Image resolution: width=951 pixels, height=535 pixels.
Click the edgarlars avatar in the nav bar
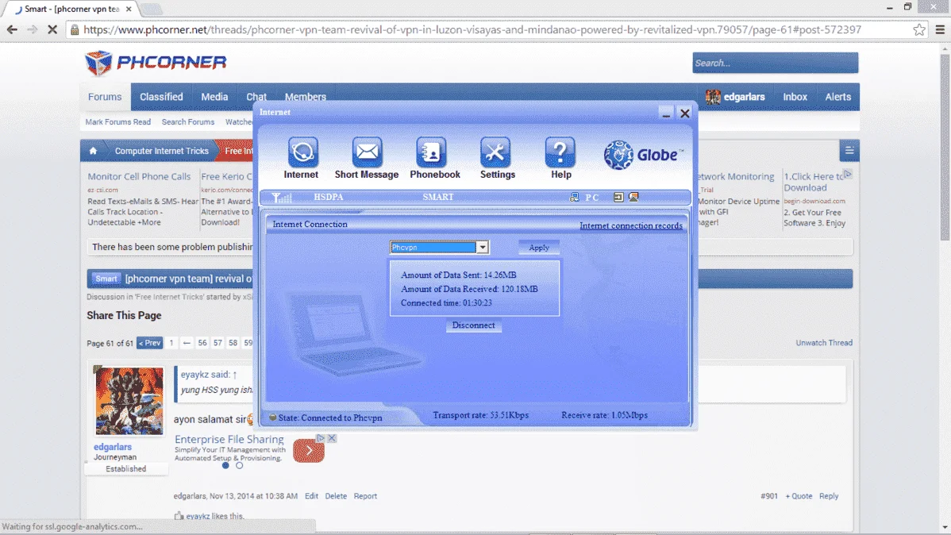[x=713, y=97]
